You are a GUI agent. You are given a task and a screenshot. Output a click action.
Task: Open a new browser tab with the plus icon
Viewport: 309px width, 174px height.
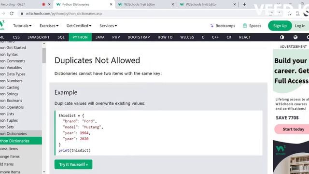[x=244, y=4]
